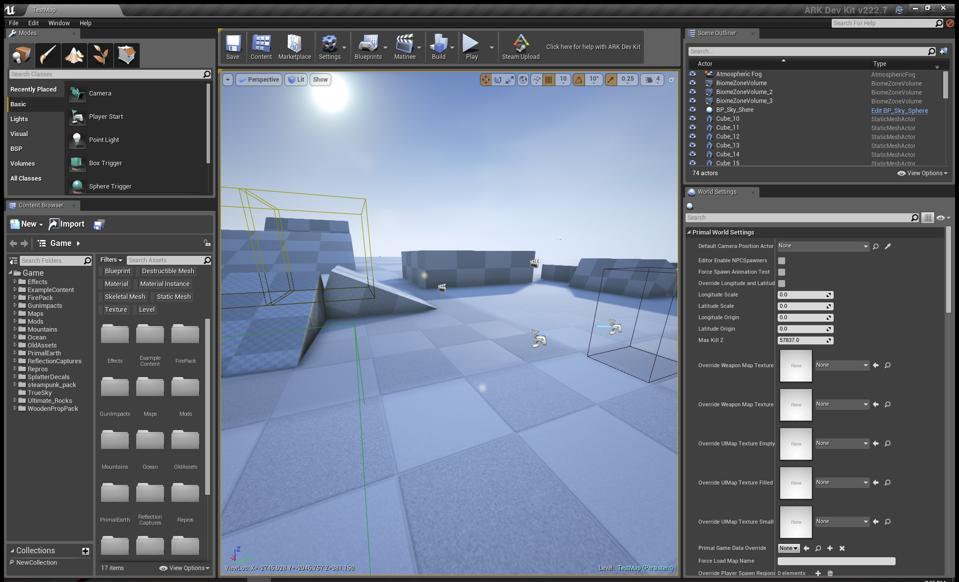This screenshot has width=959, height=582.
Task: Expand the Effects folder tree
Action: coord(15,282)
